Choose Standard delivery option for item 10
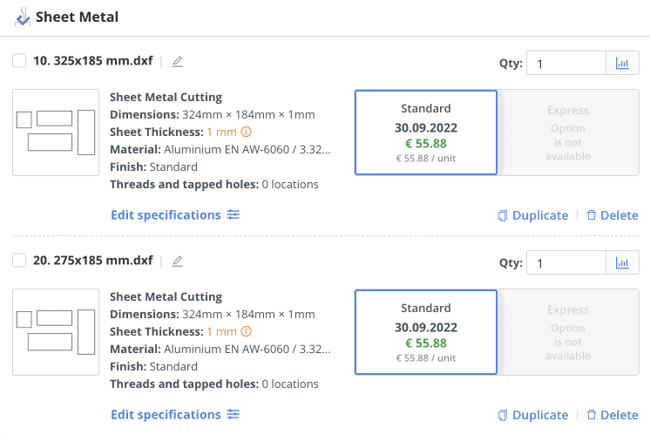 (425, 133)
